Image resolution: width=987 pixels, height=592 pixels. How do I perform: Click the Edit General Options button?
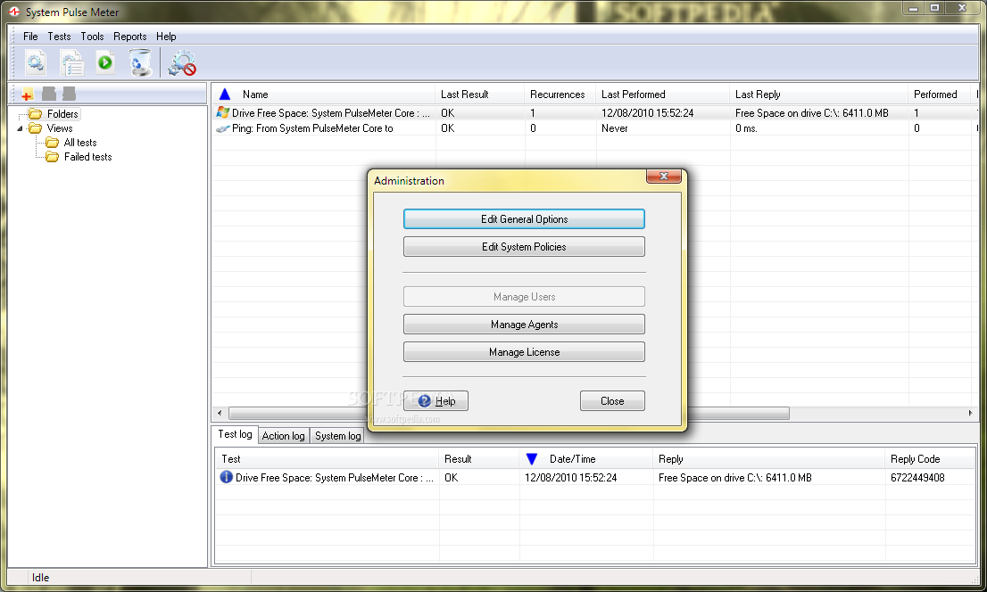pyautogui.click(x=524, y=219)
